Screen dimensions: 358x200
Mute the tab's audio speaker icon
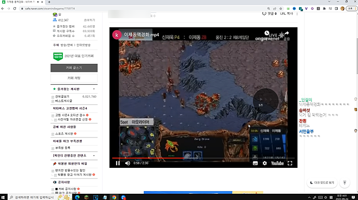pos(38,2)
